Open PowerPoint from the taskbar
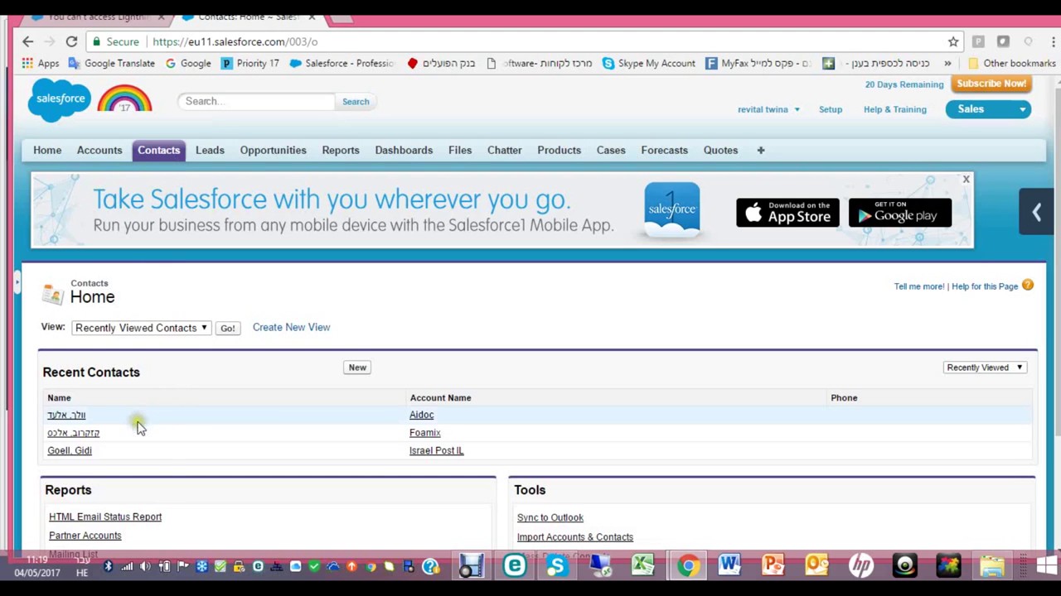Image resolution: width=1061 pixels, height=596 pixels. click(x=773, y=566)
